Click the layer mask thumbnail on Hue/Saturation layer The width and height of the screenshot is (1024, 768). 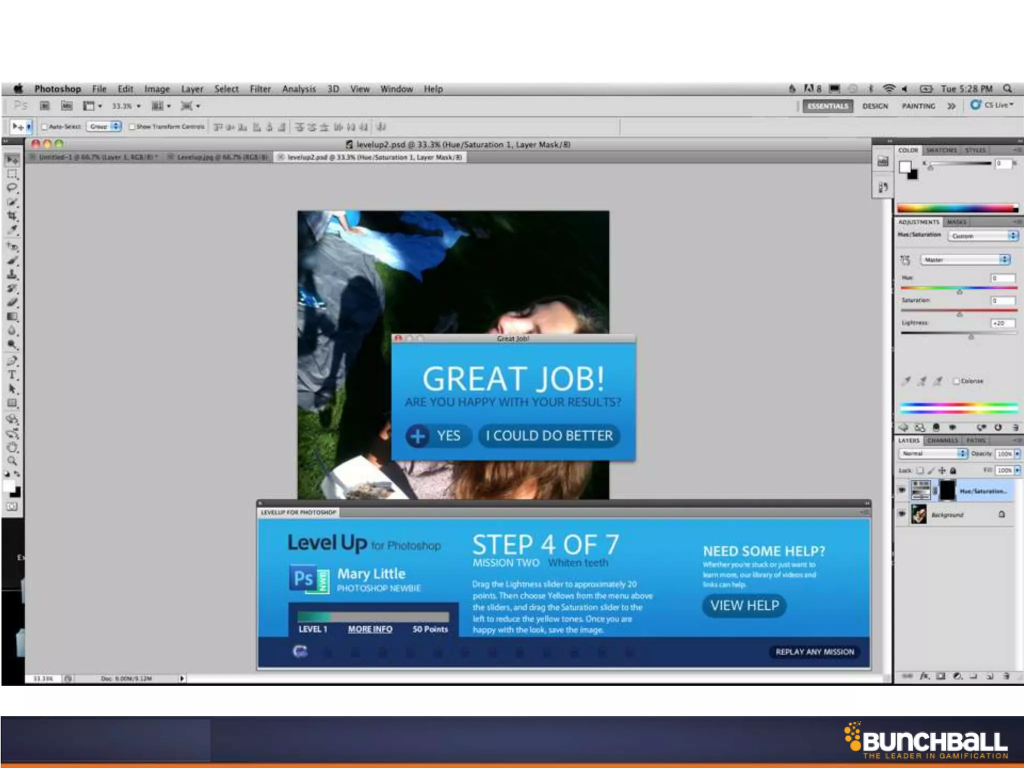[x=947, y=490]
